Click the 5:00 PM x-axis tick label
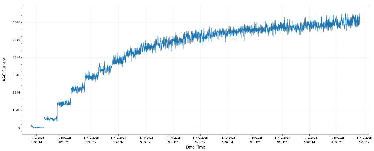 (146, 140)
